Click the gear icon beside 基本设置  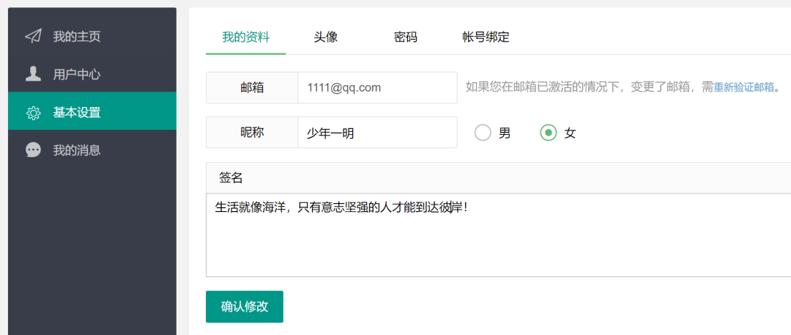pyautogui.click(x=33, y=113)
